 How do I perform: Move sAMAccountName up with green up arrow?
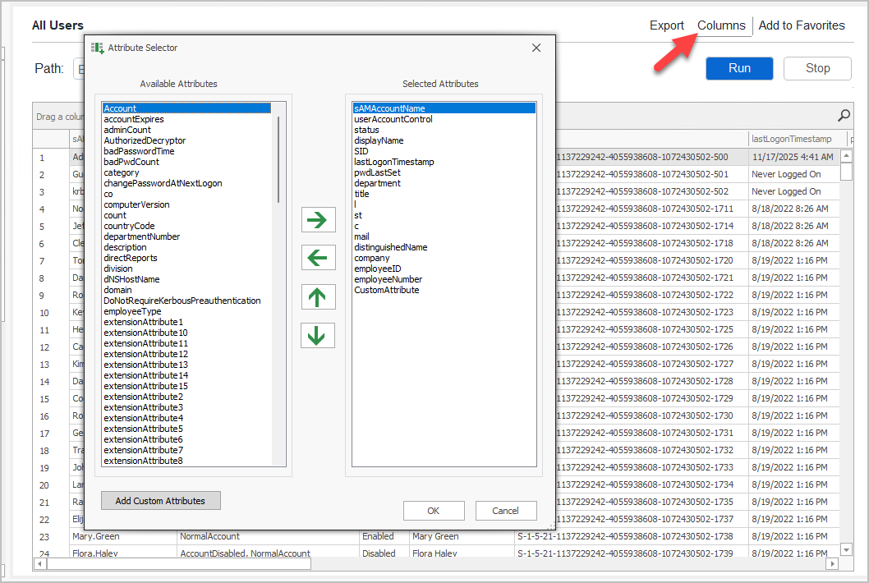click(318, 296)
